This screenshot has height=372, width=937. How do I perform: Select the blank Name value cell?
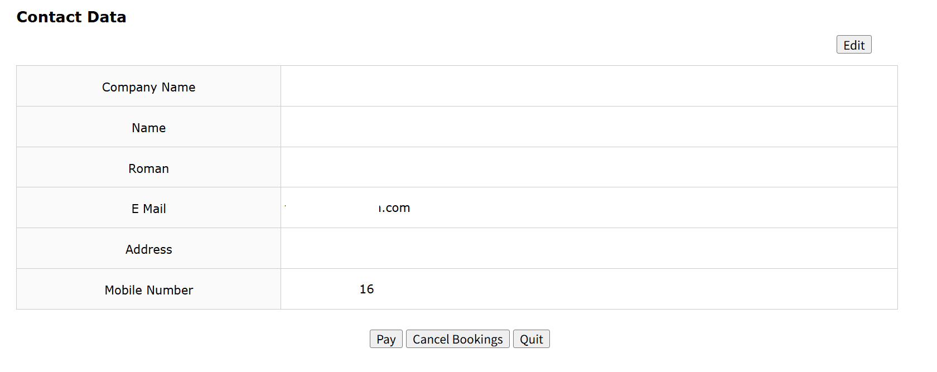[588, 127]
